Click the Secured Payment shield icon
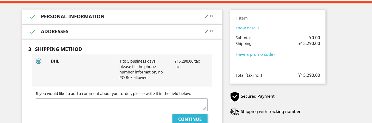The height and width of the screenshot is (123, 372). coord(235,97)
